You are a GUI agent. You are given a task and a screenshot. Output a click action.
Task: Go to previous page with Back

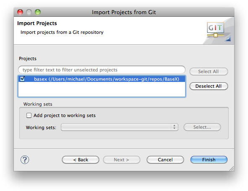(x=81, y=160)
